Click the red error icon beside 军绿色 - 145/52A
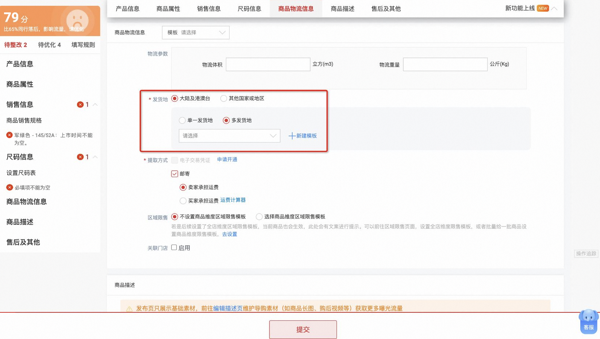 click(x=9, y=135)
